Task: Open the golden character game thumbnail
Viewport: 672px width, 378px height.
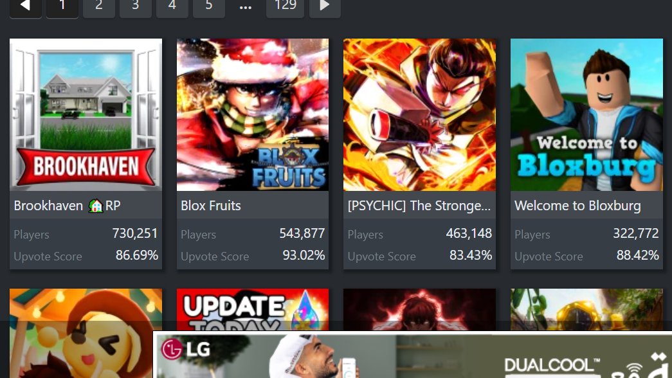Action: pyautogui.click(x=586, y=309)
